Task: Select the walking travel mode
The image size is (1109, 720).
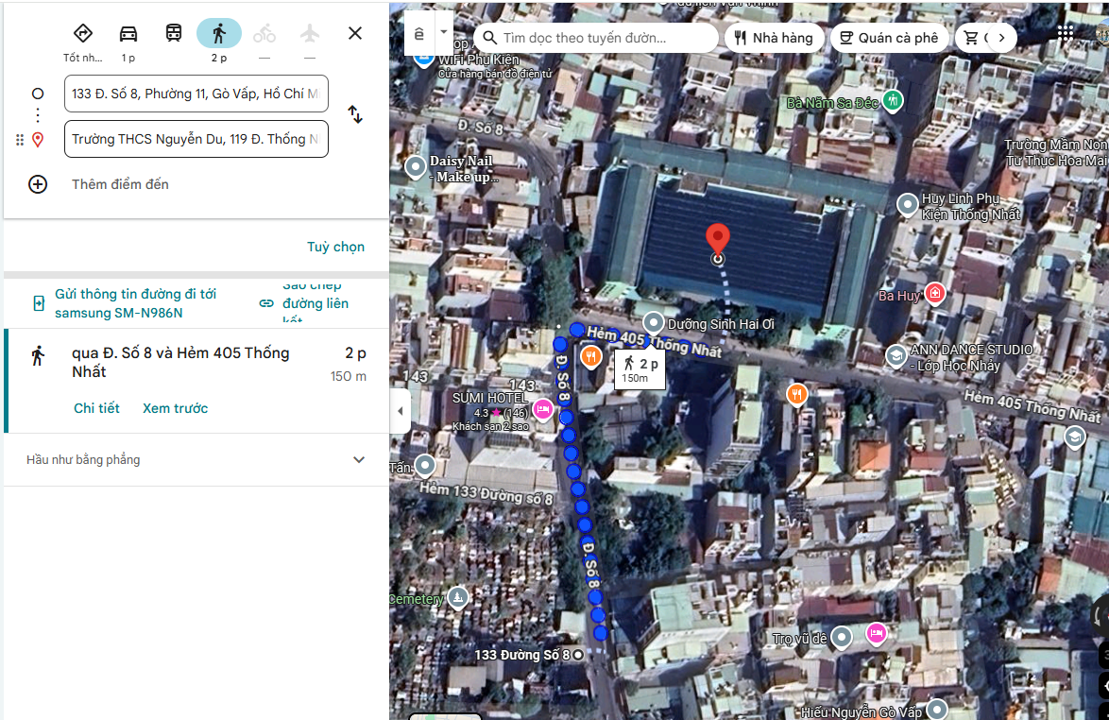Action: 219,34
